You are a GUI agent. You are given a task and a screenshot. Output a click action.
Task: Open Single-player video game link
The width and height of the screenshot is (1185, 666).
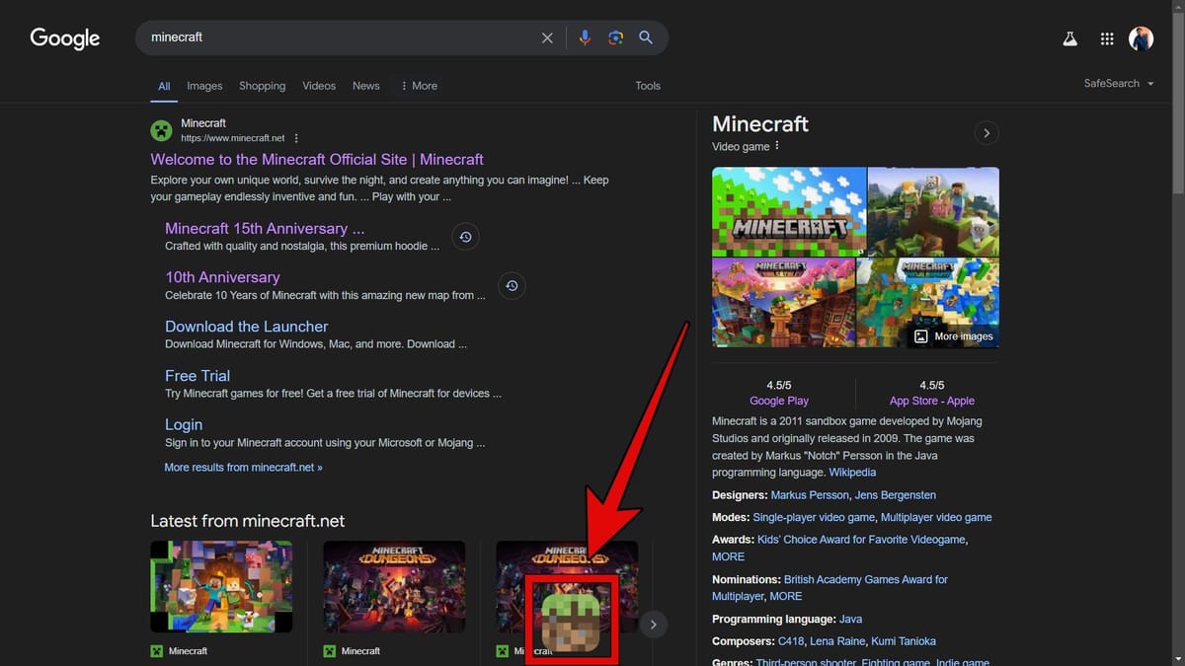tap(814, 517)
